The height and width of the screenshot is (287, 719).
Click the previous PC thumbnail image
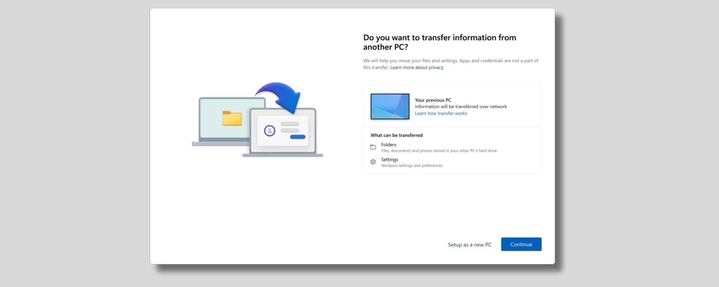pyautogui.click(x=390, y=106)
